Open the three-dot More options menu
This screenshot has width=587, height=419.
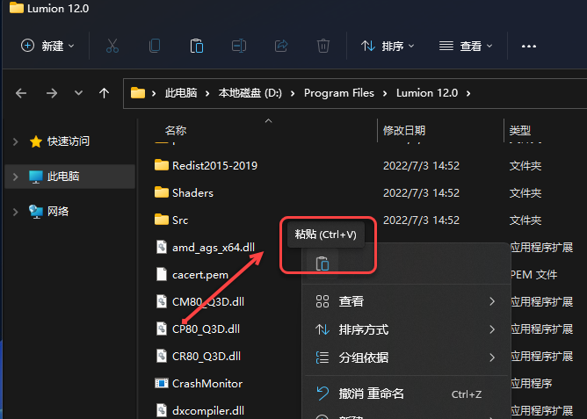tap(529, 46)
